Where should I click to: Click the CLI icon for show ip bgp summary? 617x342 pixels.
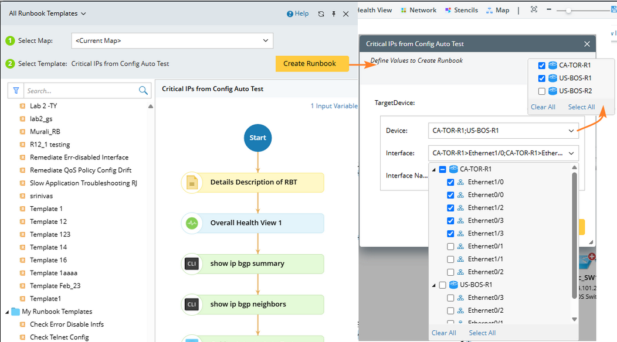[192, 264]
